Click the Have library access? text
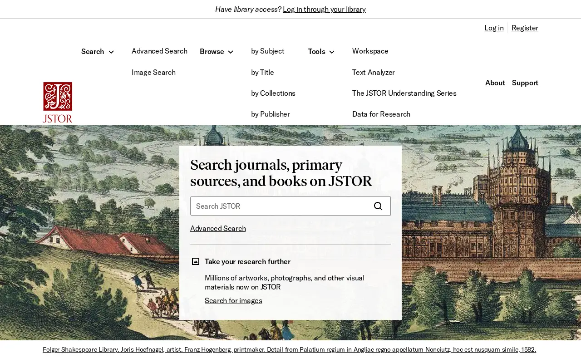 (248, 9)
